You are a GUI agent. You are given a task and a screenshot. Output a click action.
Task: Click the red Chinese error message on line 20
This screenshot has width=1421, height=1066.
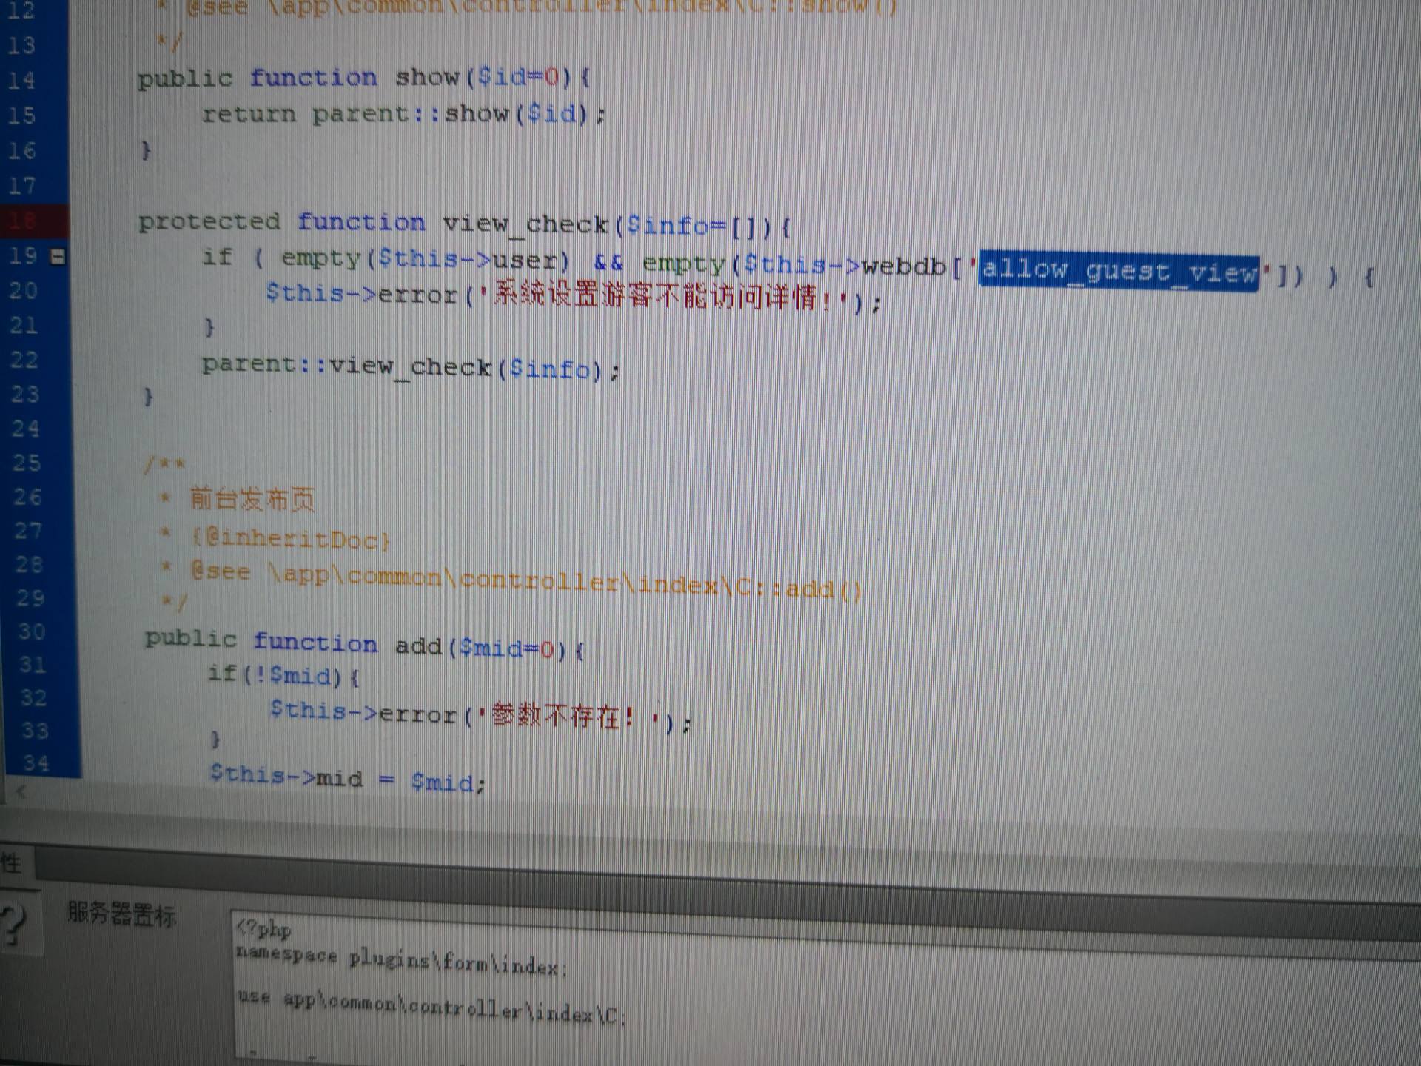(662, 297)
